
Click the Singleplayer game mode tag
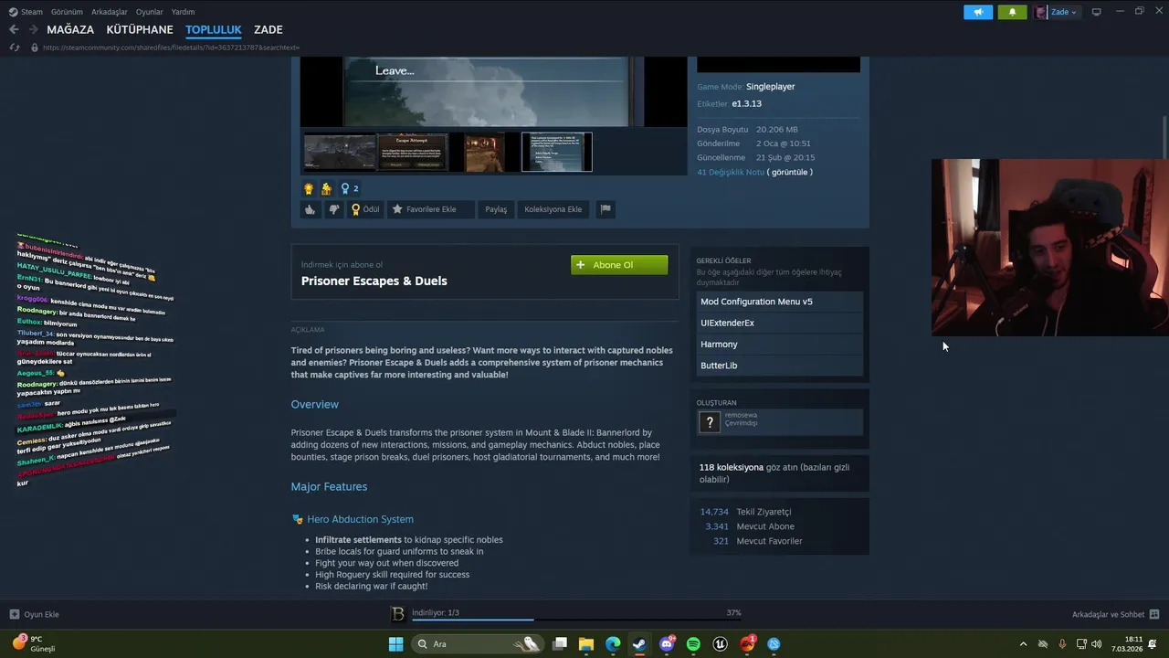pyautogui.click(x=770, y=87)
